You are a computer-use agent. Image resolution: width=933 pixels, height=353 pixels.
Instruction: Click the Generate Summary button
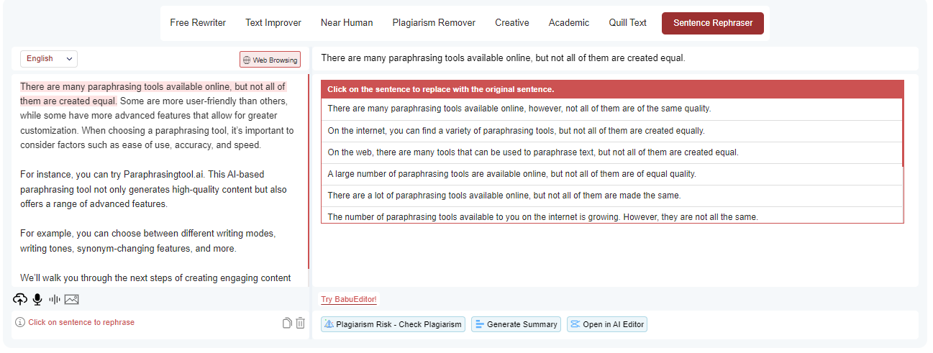click(516, 324)
